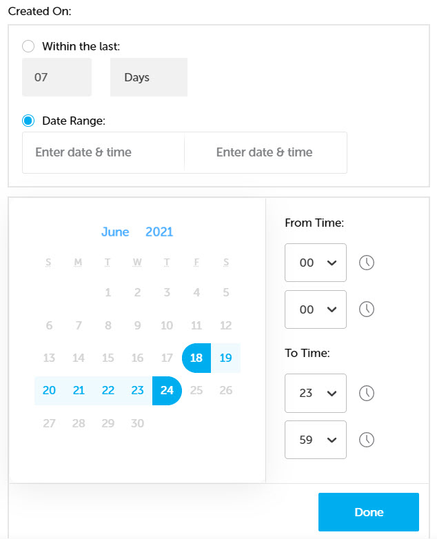Open the From Time minutes dropdown
This screenshot has width=437, height=539.
pos(315,309)
